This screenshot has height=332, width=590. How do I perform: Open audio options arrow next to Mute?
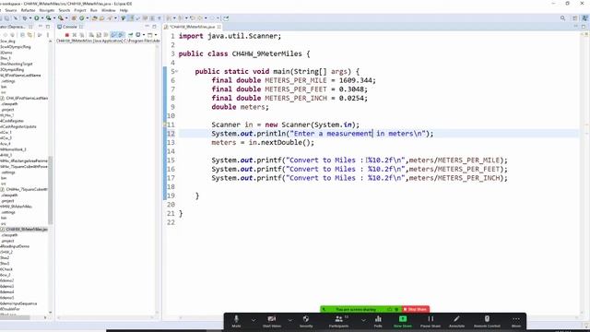(x=254, y=320)
